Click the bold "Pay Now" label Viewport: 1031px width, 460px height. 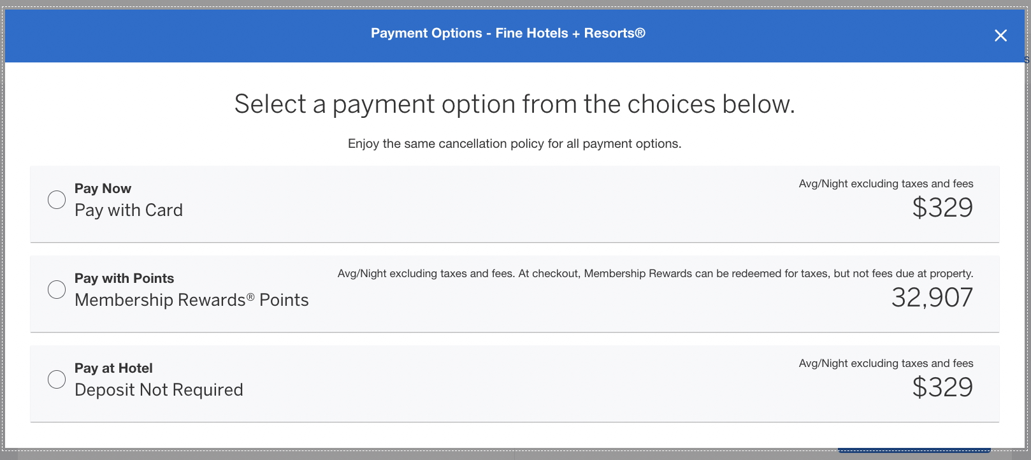click(x=103, y=189)
